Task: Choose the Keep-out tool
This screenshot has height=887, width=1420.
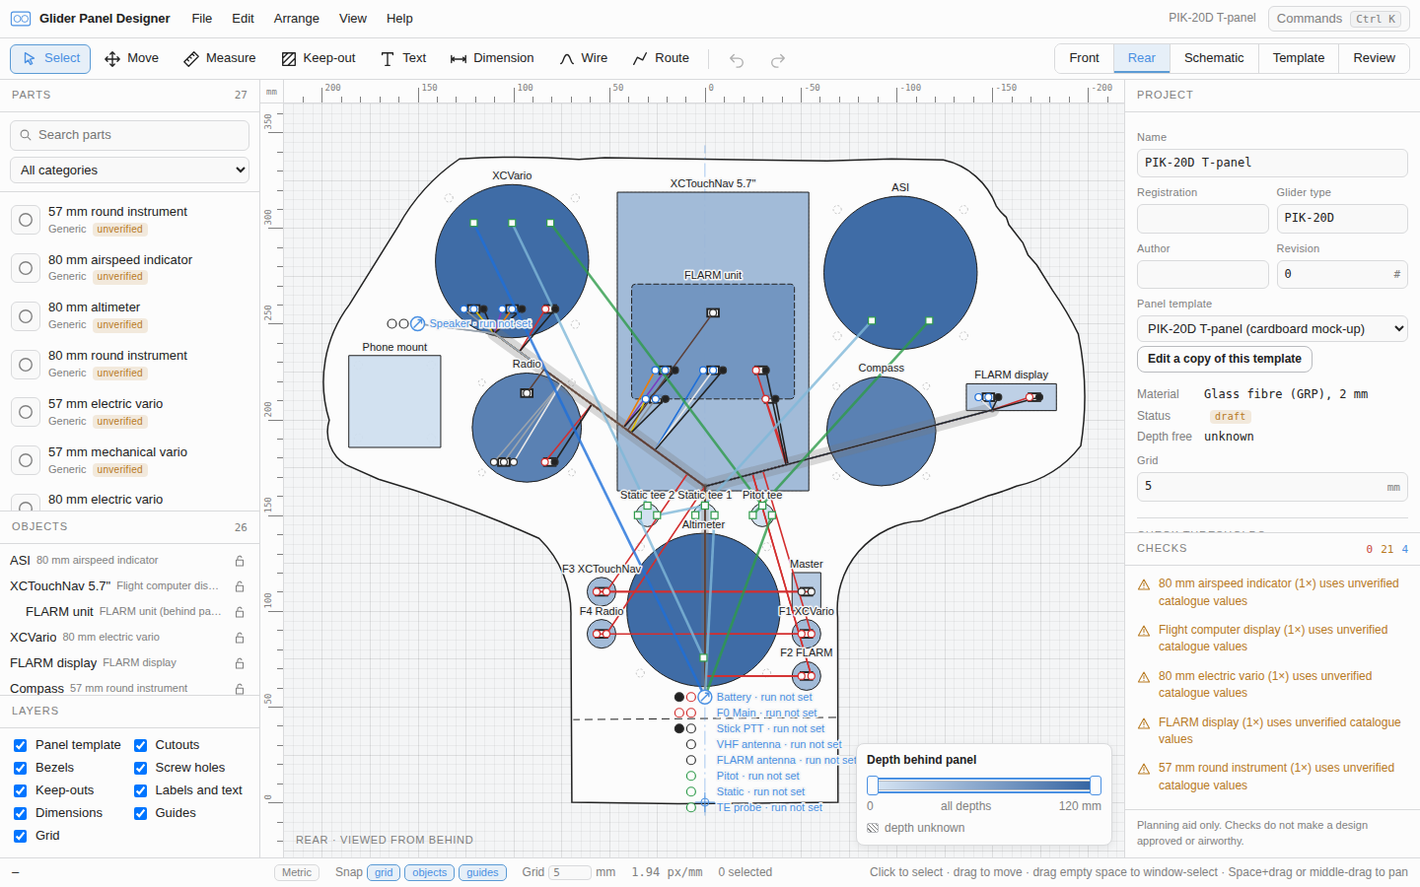Action: 318,58
